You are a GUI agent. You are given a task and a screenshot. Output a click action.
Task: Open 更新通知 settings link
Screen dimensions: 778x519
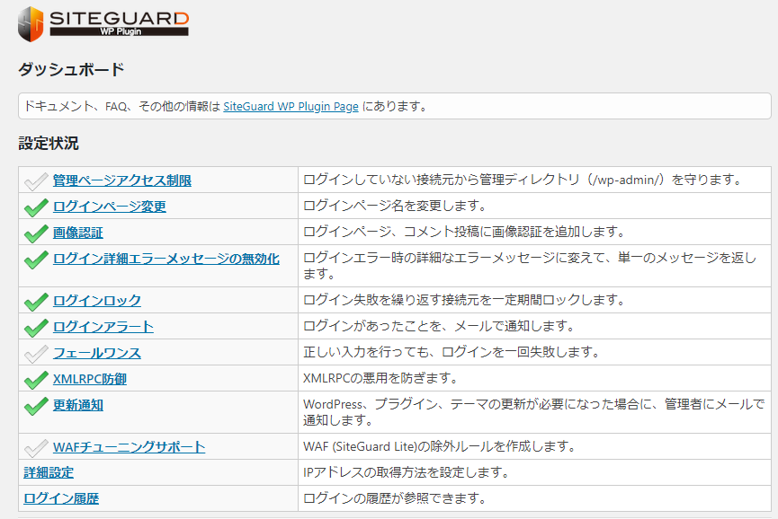78,405
